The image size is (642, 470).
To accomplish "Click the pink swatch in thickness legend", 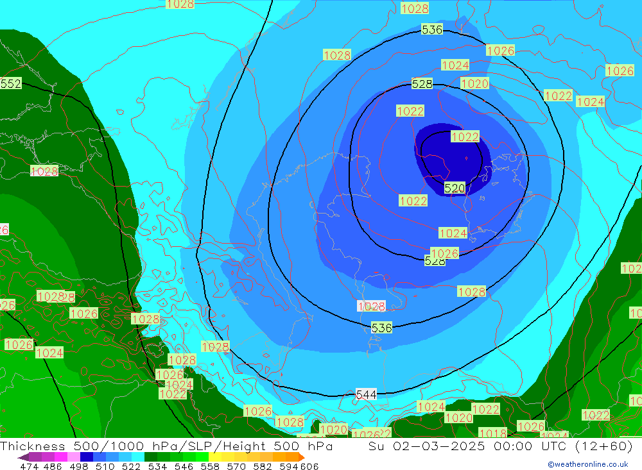I will click(x=74, y=457).
